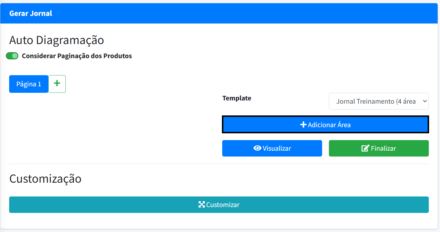This screenshot has width=440, height=232.
Task: Click the eye icon on the Visualizar button
Action: (x=257, y=148)
